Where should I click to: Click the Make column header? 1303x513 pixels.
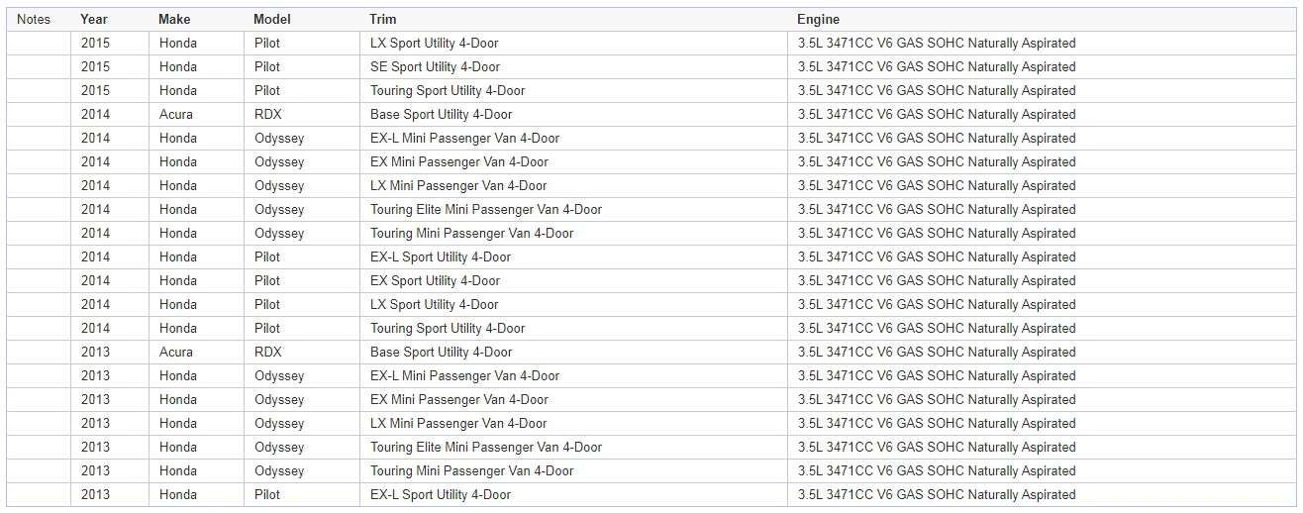point(174,20)
